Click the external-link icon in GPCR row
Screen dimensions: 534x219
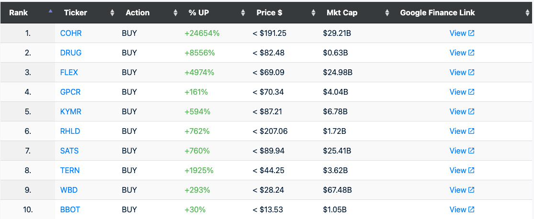coord(471,92)
